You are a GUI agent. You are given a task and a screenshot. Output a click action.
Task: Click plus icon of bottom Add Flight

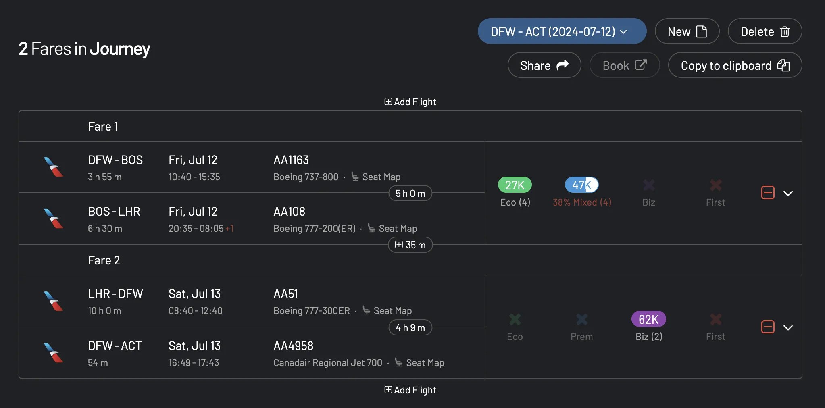tap(388, 390)
